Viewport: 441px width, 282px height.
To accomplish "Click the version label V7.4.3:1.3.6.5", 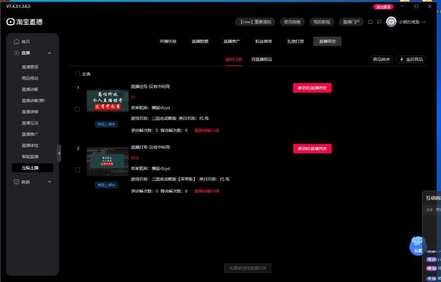I will (18, 6).
